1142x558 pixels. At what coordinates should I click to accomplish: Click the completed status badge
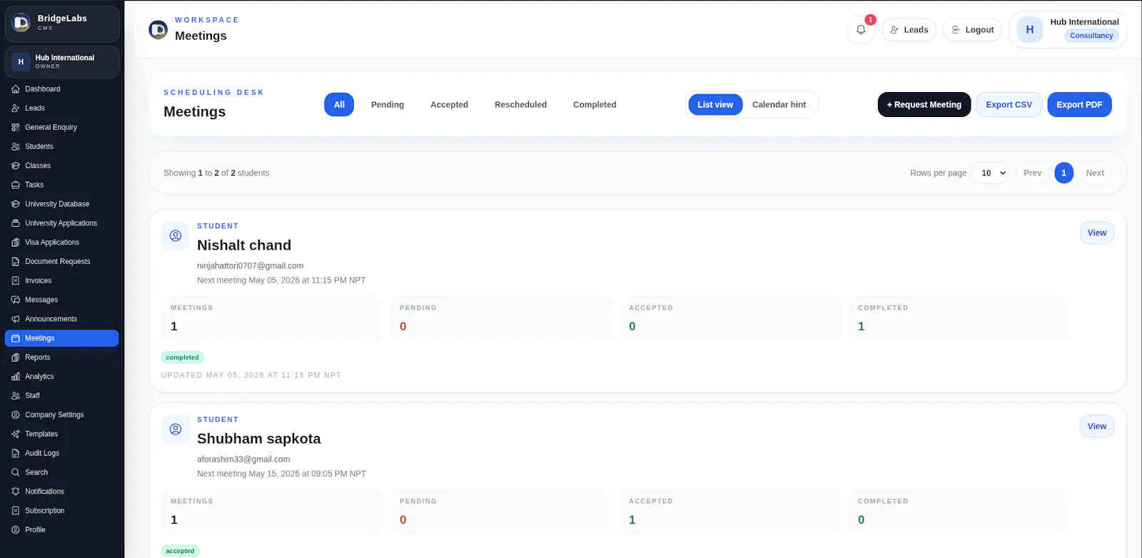tap(182, 357)
